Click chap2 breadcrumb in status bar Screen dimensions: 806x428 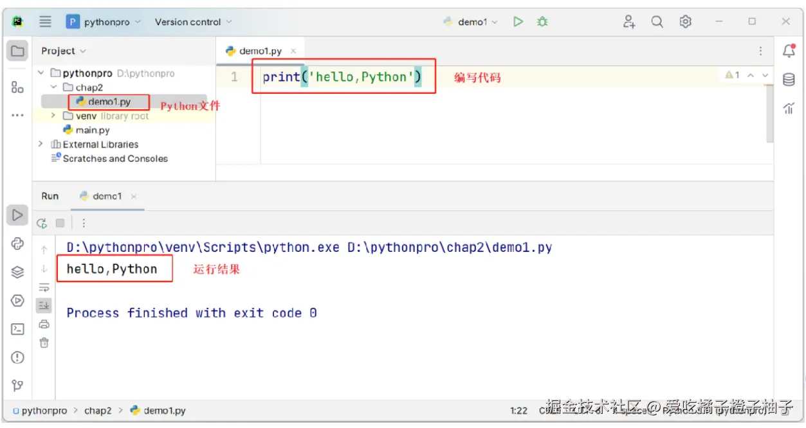[98, 410]
